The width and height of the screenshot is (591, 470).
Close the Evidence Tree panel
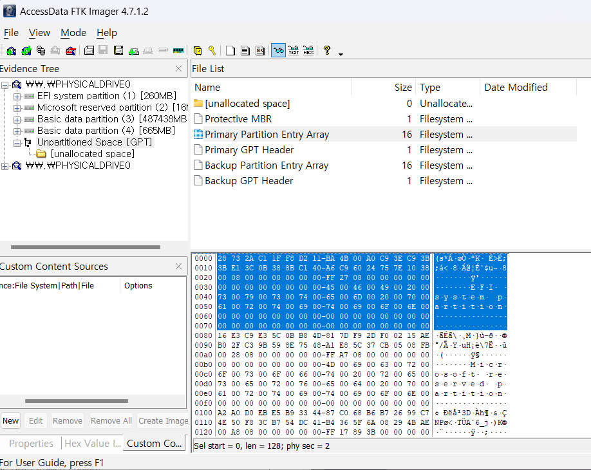click(179, 69)
